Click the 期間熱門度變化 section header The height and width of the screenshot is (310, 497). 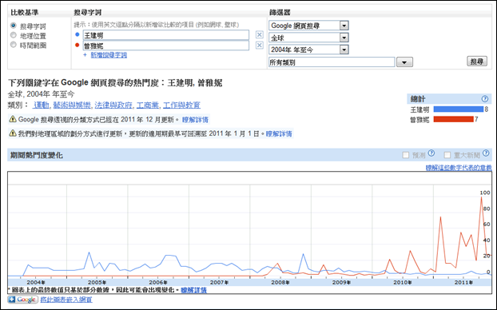coord(37,155)
